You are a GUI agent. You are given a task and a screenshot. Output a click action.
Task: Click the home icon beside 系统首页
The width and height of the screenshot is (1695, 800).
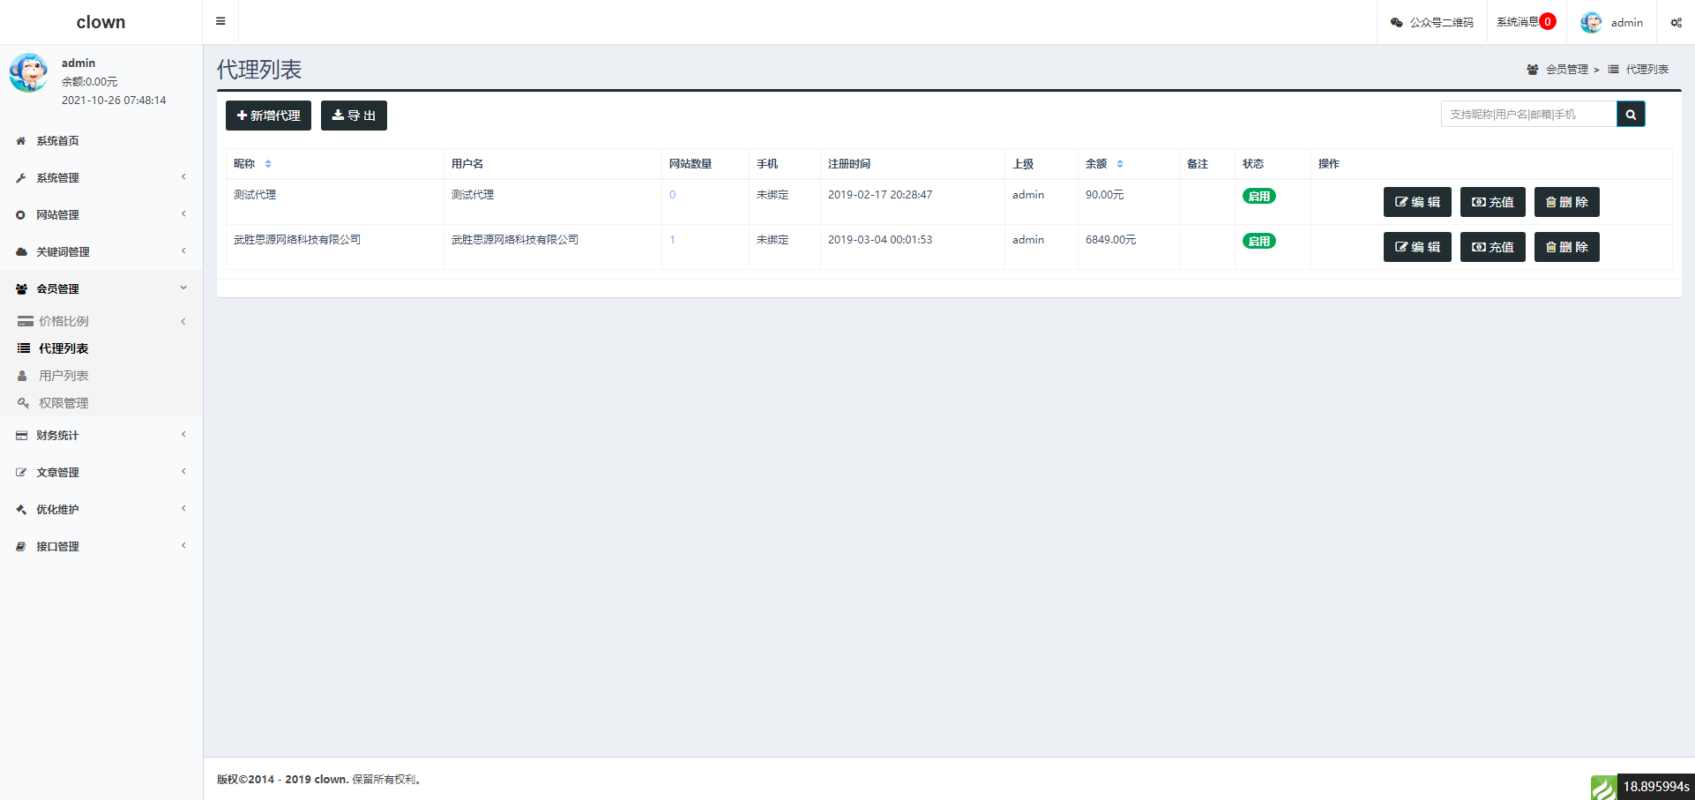[x=21, y=141]
